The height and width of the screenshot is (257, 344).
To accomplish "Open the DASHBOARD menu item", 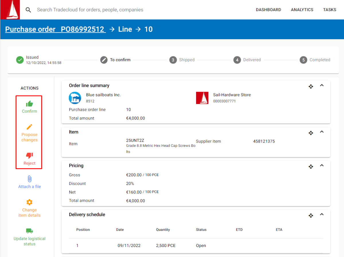I will [268, 9].
